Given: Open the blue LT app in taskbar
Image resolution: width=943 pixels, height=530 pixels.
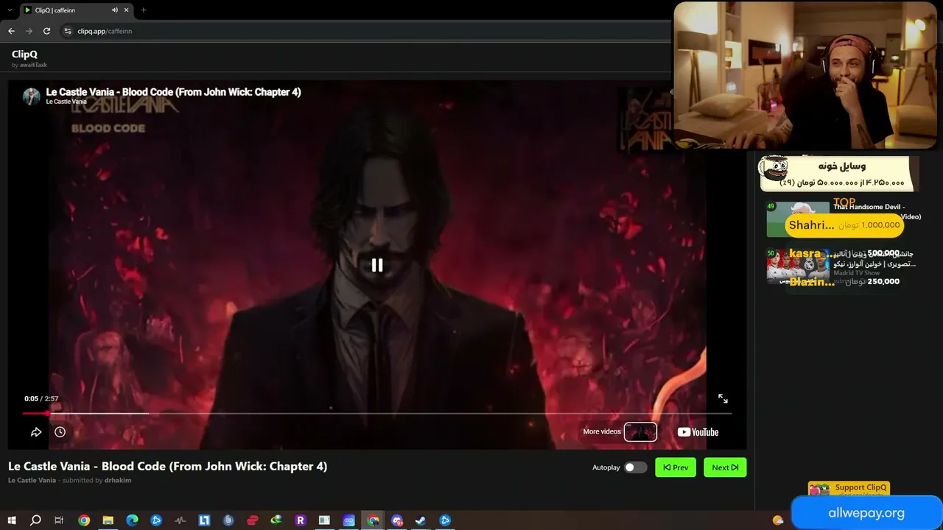Looking at the screenshot, I should coord(204,520).
